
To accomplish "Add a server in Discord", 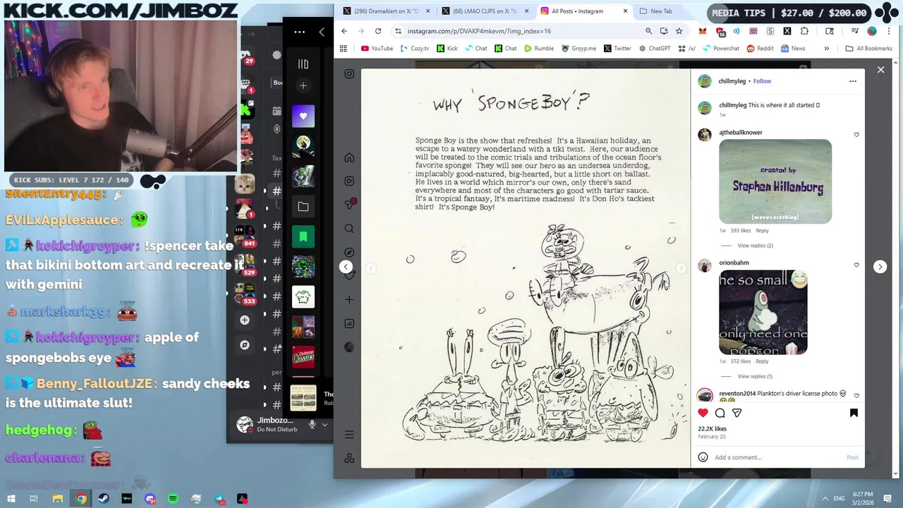I will (x=245, y=320).
